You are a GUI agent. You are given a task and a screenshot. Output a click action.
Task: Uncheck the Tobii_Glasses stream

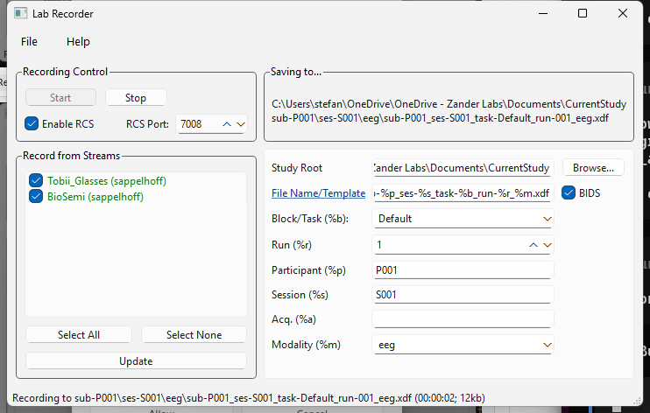36,180
